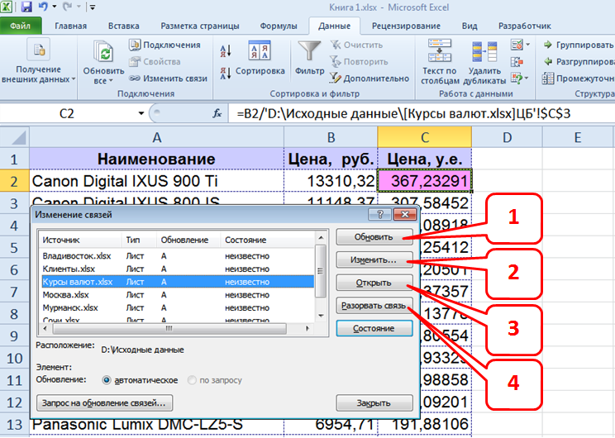Click the Sort A to Z icon
Viewport: 615px width, 438px height.
226,51
